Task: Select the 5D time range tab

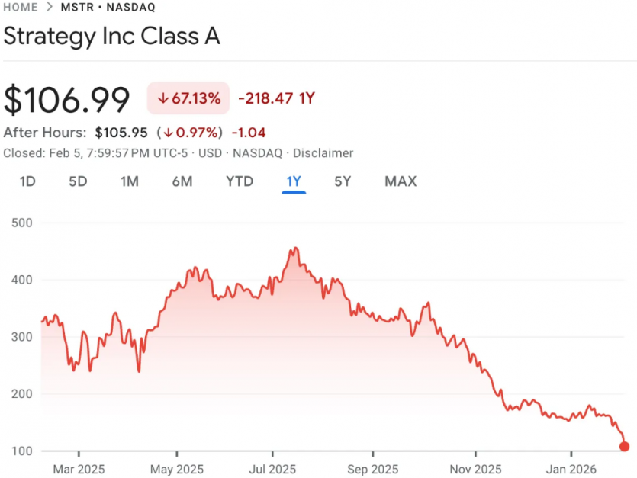Action: [78, 181]
